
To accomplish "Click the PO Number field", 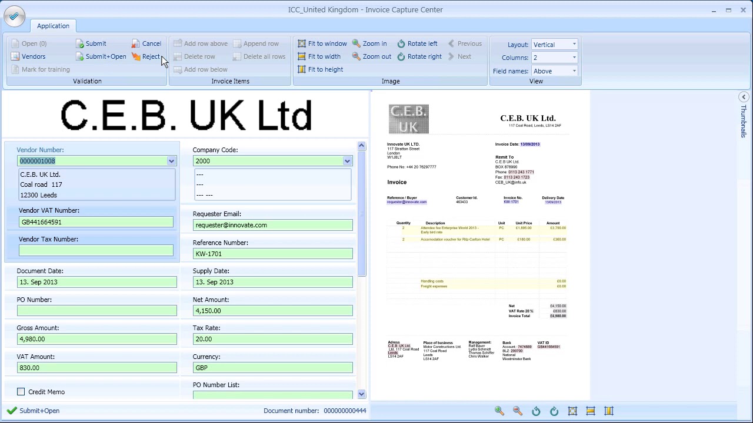I will pyautogui.click(x=97, y=311).
